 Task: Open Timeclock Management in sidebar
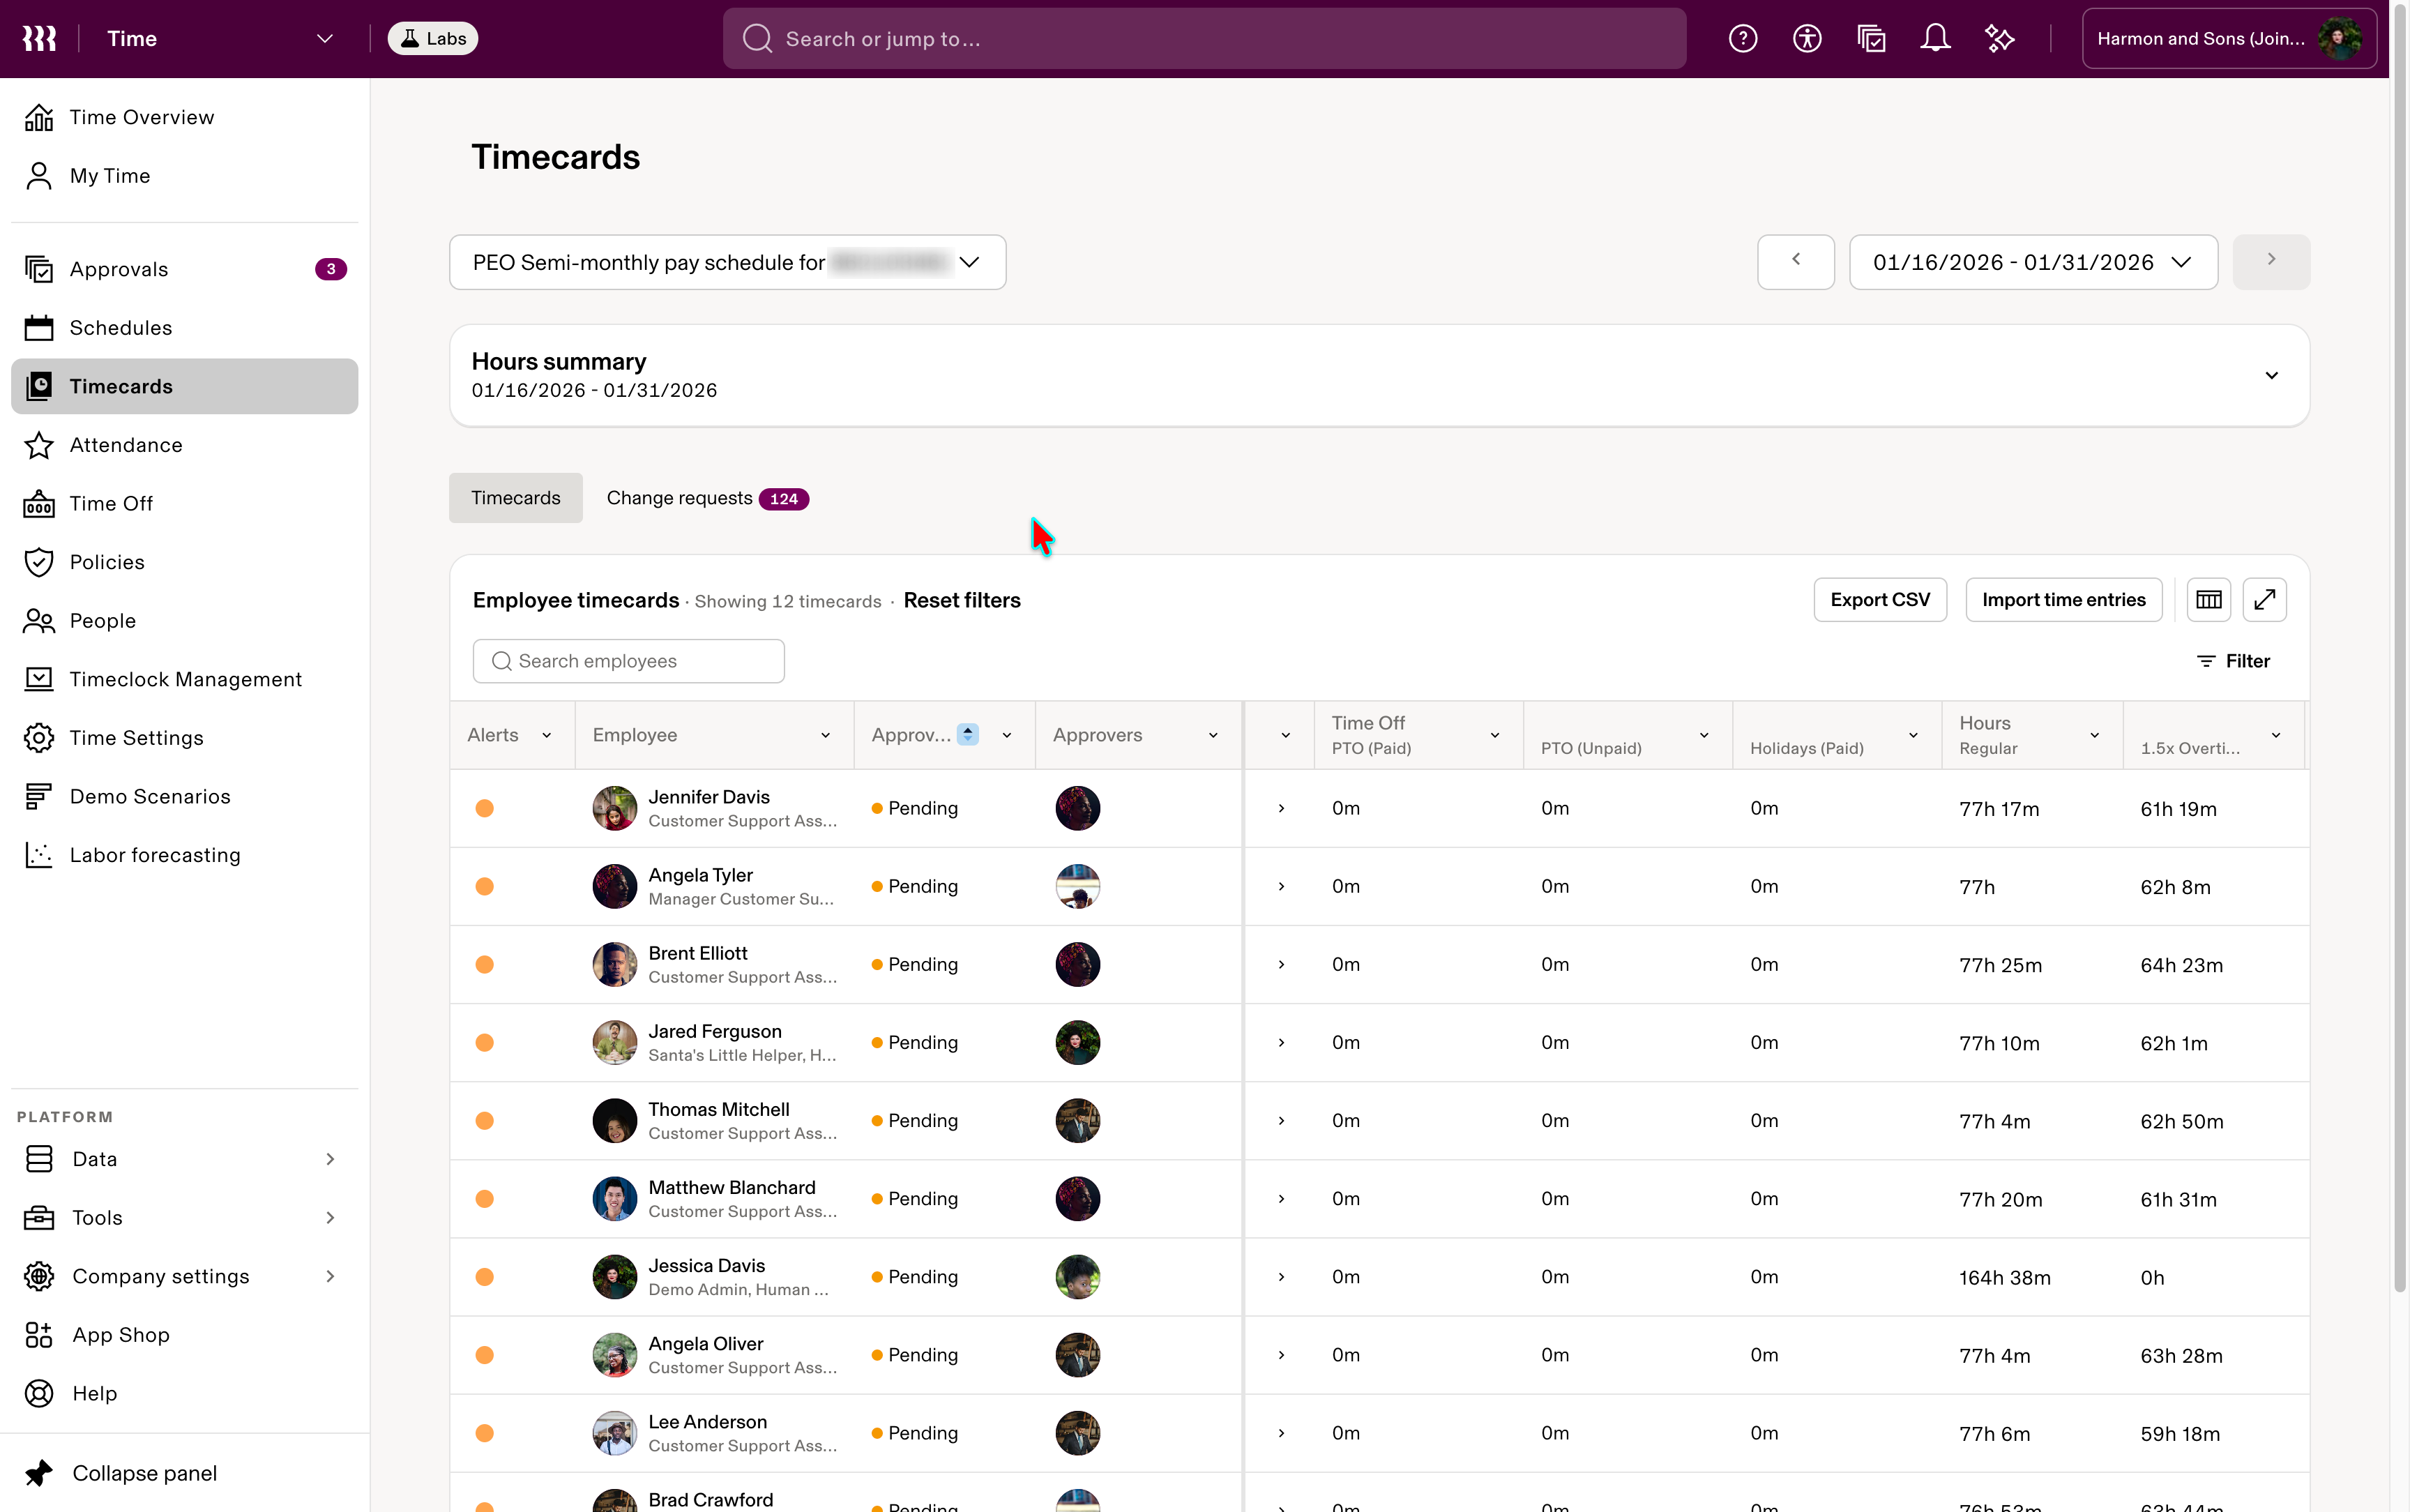(185, 679)
